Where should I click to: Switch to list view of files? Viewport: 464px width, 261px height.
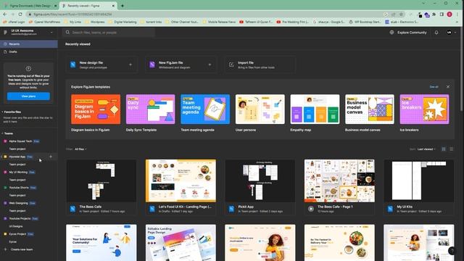point(451,149)
